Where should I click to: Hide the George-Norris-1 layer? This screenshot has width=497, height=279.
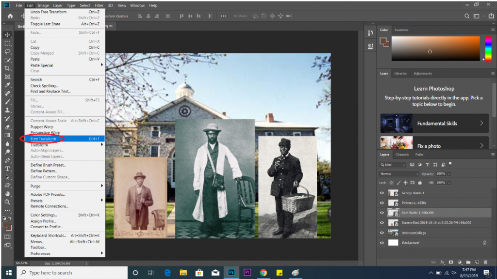point(382,193)
